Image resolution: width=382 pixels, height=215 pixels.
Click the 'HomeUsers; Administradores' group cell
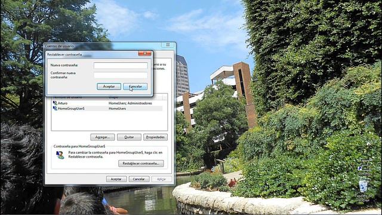click(x=130, y=103)
